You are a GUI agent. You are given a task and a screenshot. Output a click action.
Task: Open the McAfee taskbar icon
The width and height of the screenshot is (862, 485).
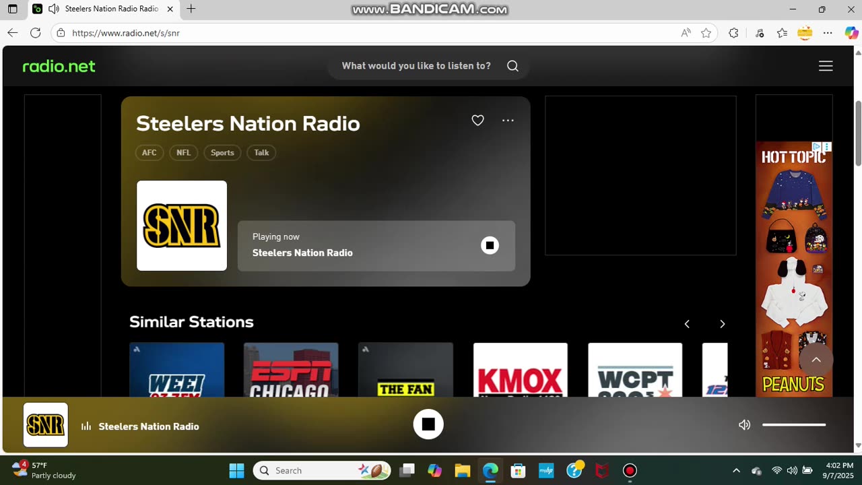click(x=602, y=470)
